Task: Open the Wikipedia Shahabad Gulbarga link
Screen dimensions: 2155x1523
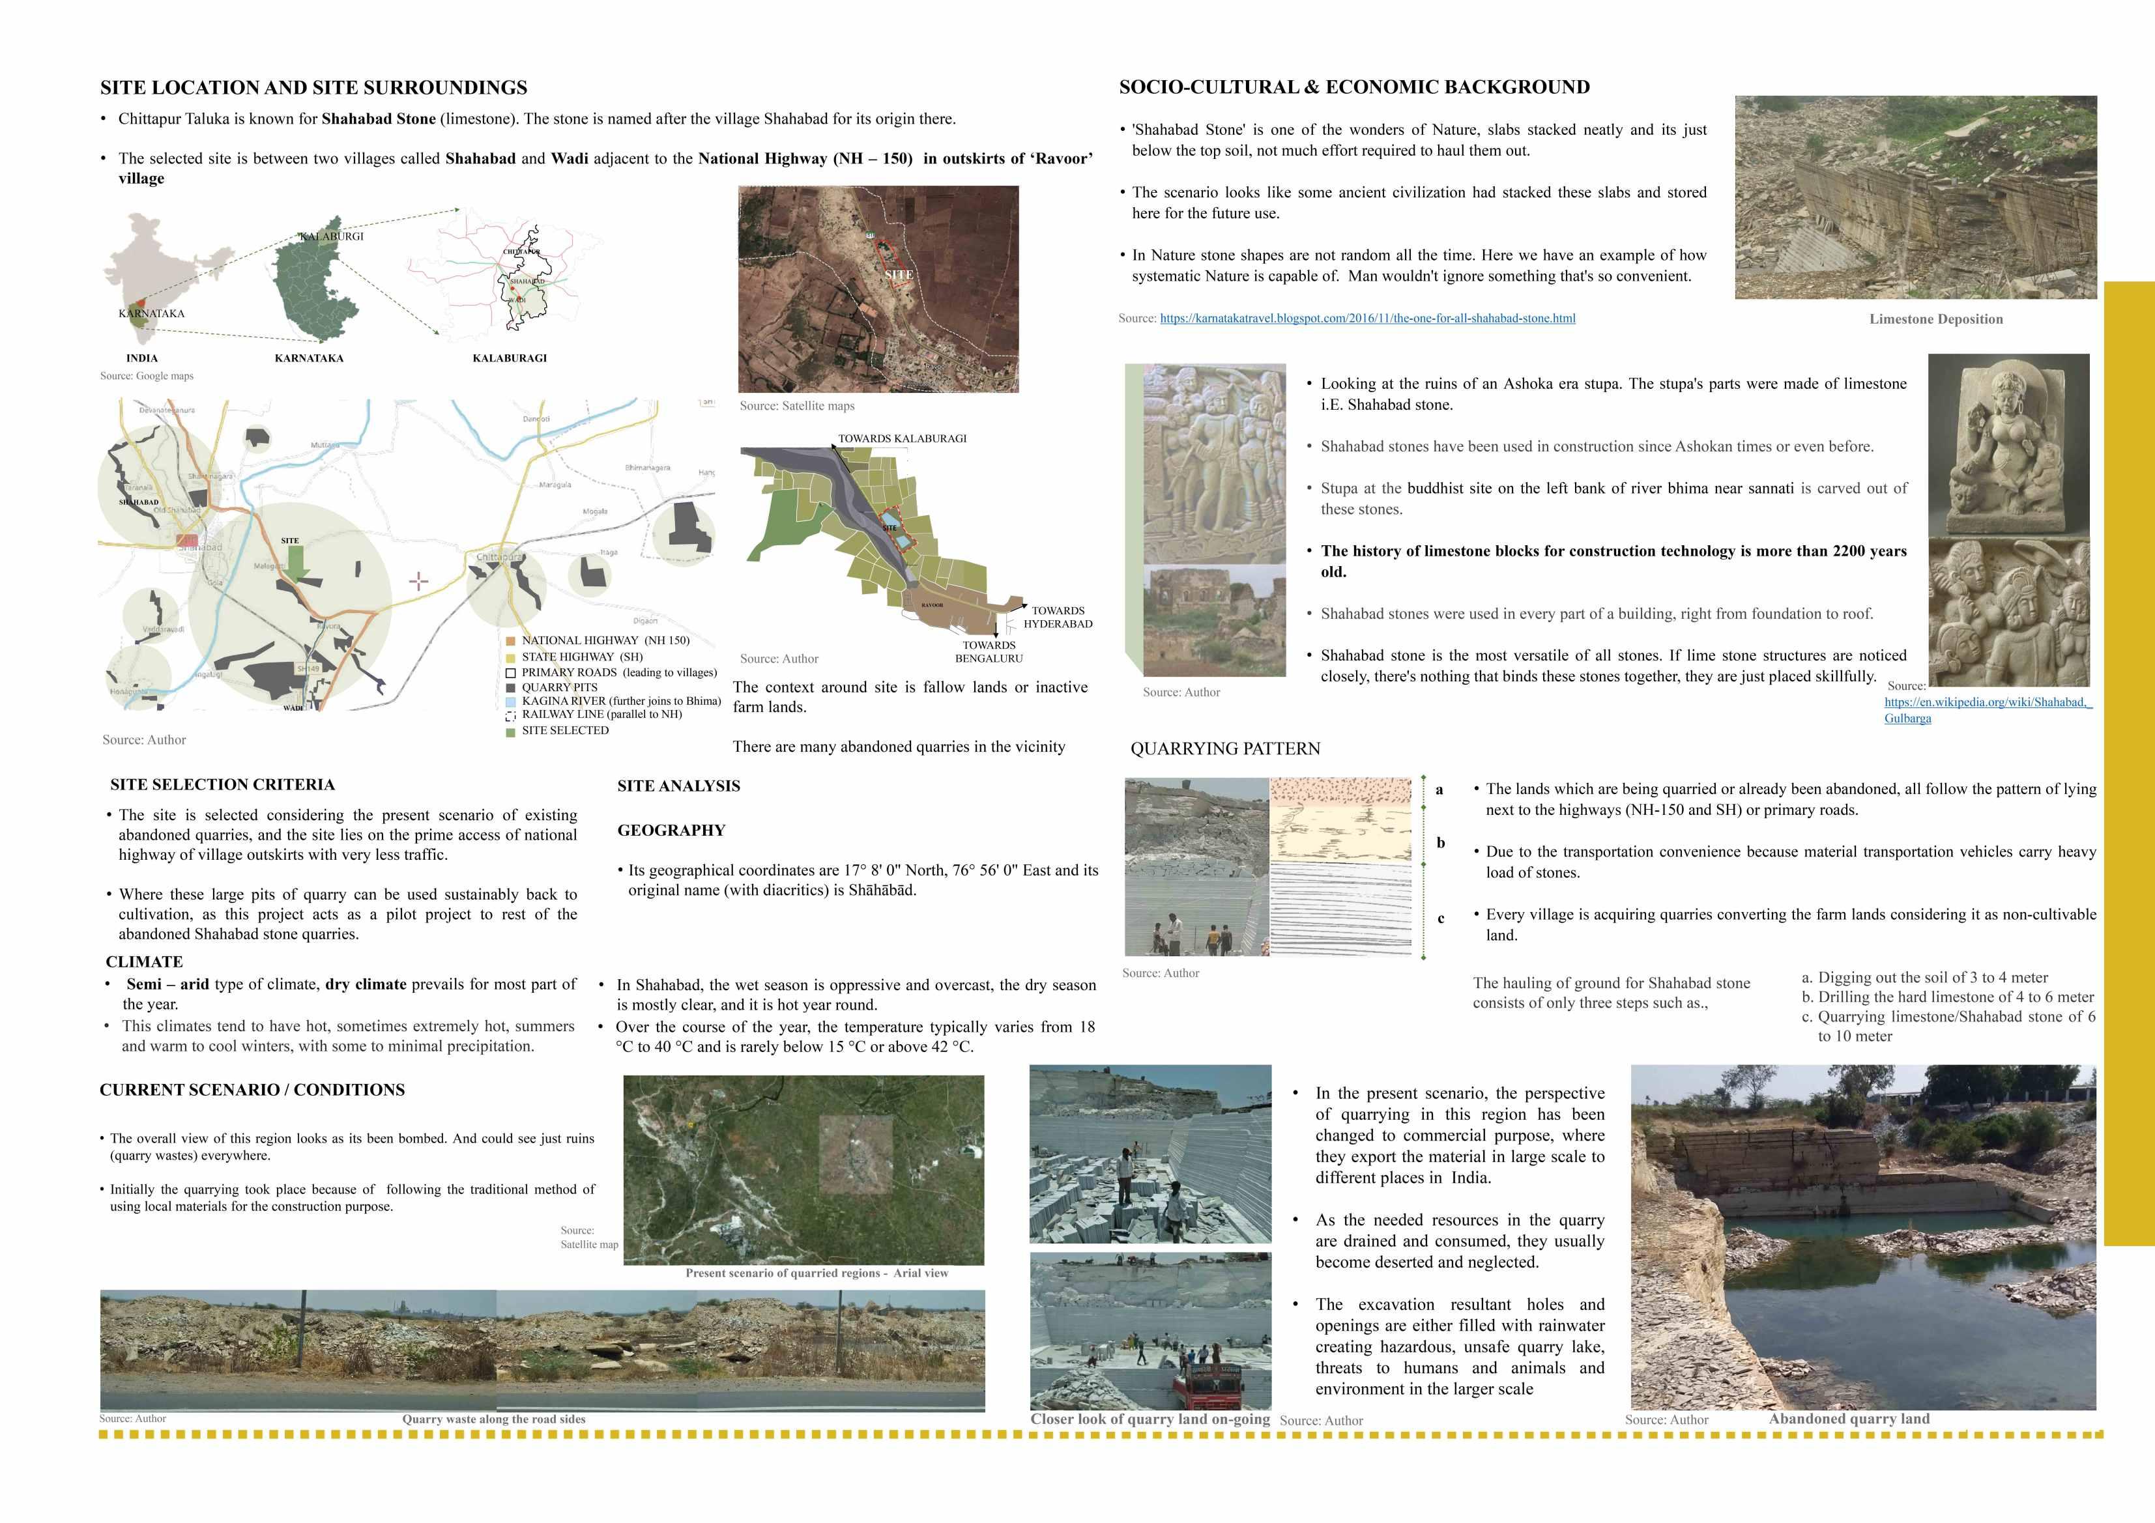Action: (1988, 702)
